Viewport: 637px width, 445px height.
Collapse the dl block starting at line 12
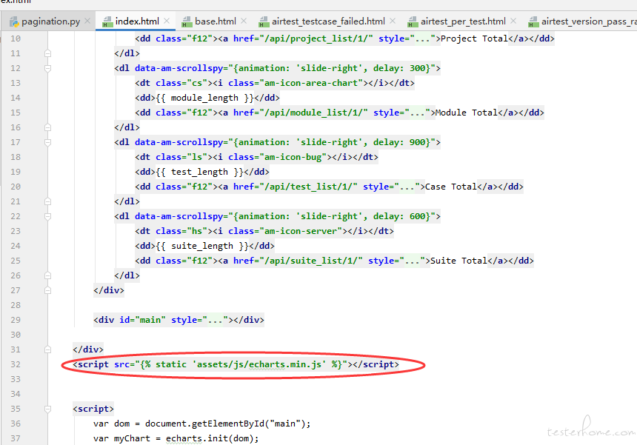(47, 68)
